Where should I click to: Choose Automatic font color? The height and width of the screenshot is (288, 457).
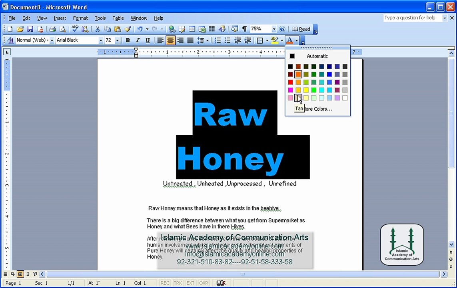[x=317, y=56]
